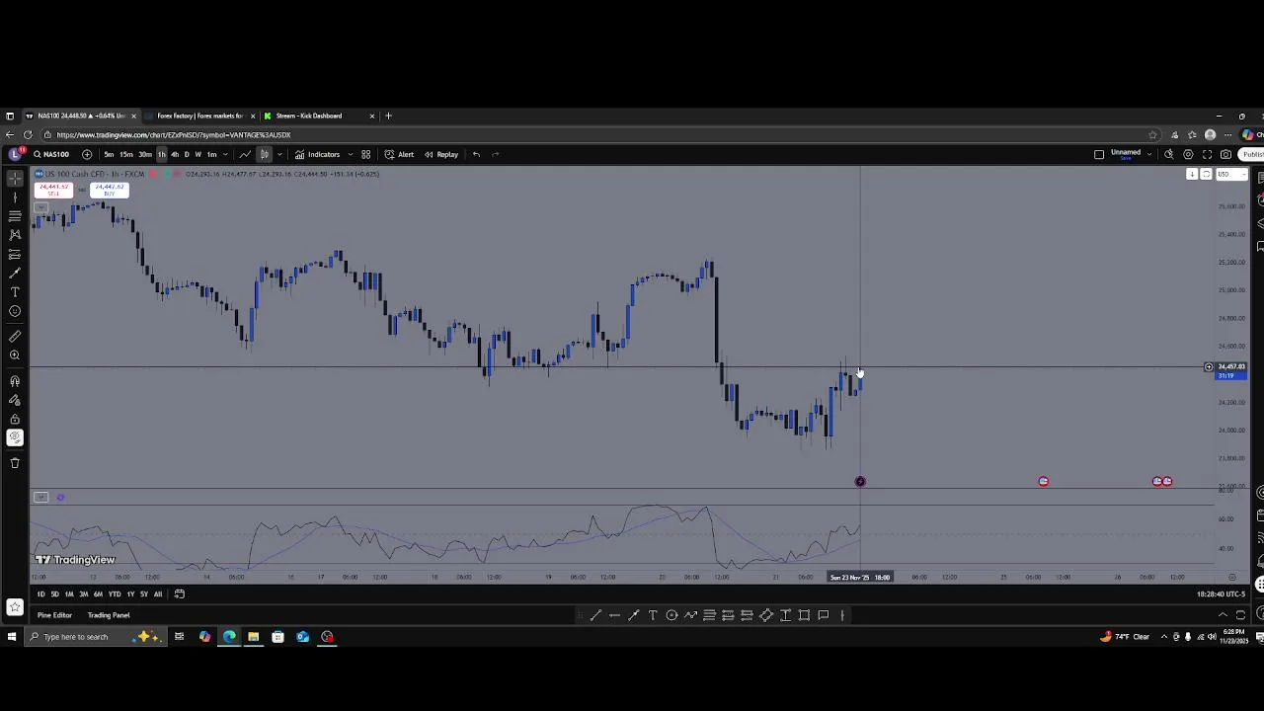Open a new browser tab

(x=388, y=116)
